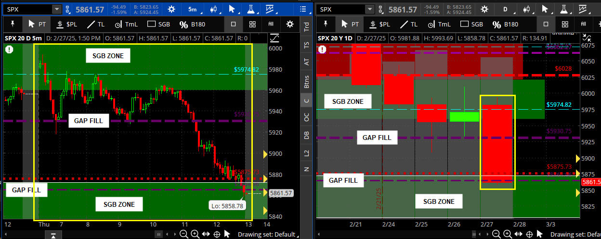Toggle single-square view in left toolbar

(234, 24)
